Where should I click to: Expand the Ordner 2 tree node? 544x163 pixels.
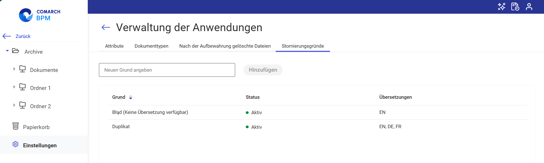pyautogui.click(x=14, y=105)
